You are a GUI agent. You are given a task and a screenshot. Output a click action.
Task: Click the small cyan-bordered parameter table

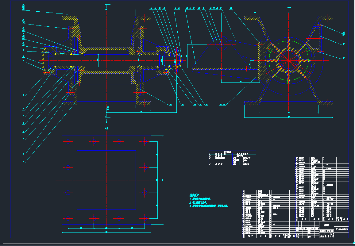(232, 158)
